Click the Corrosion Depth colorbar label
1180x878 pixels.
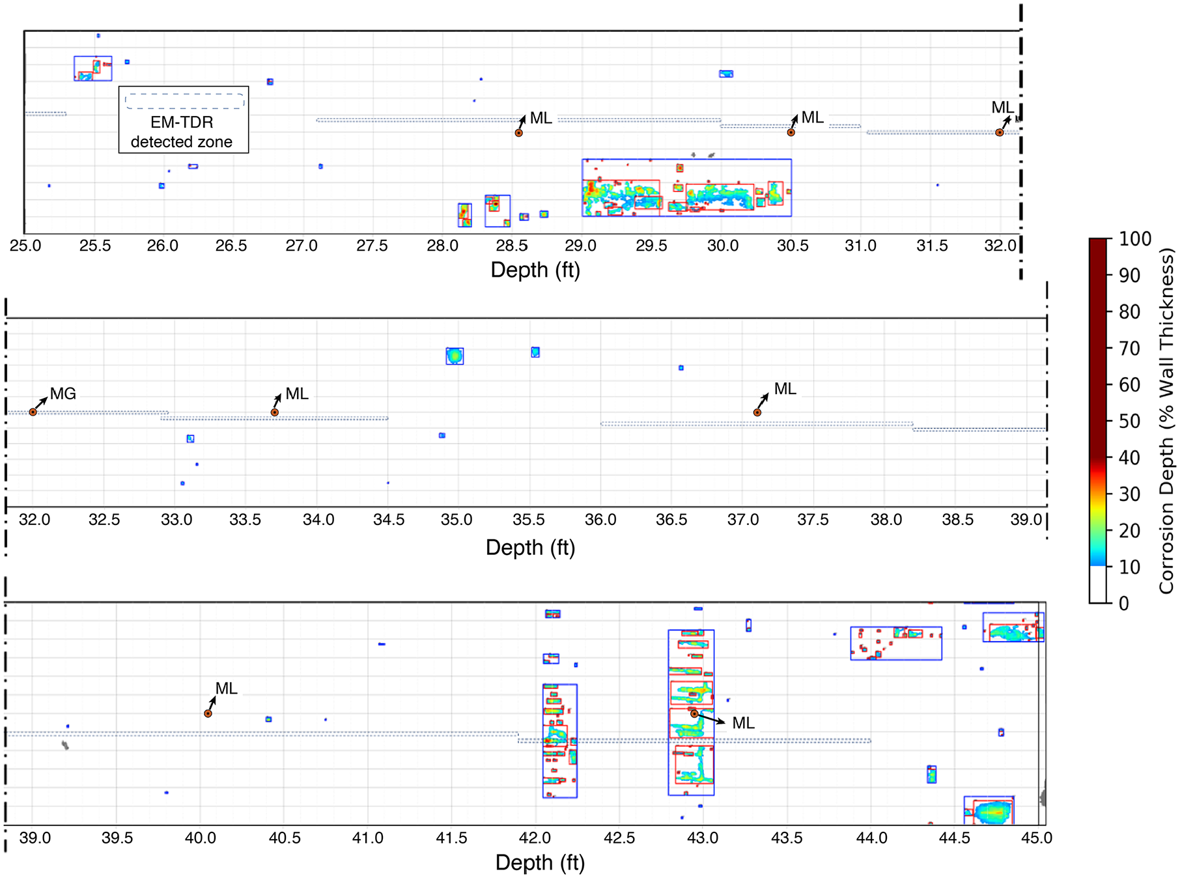tap(1167, 421)
